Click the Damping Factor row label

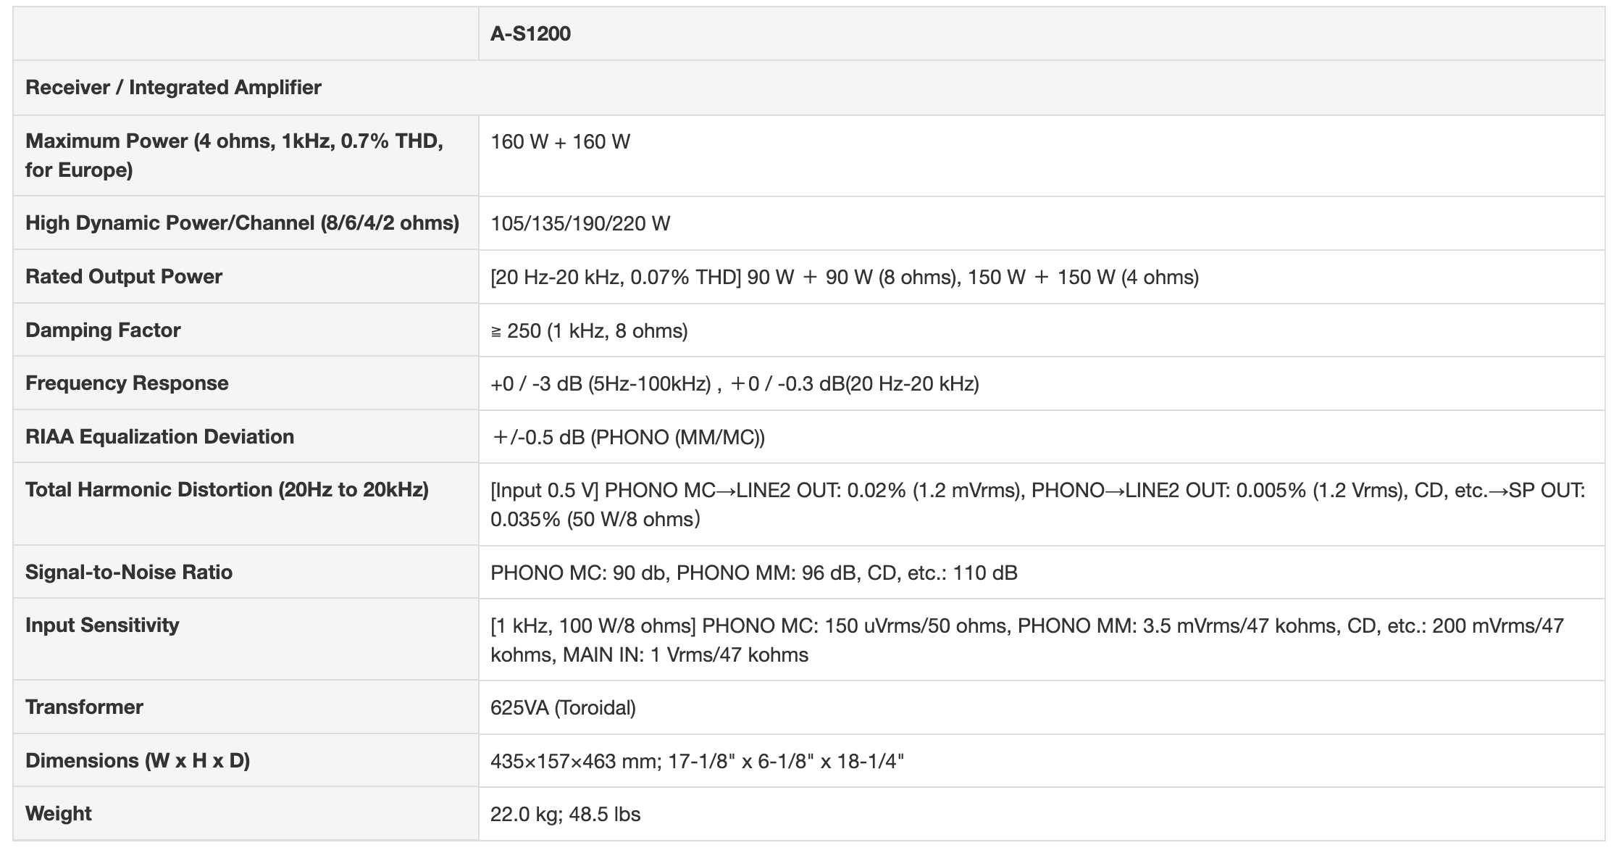(x=103, y=330)
